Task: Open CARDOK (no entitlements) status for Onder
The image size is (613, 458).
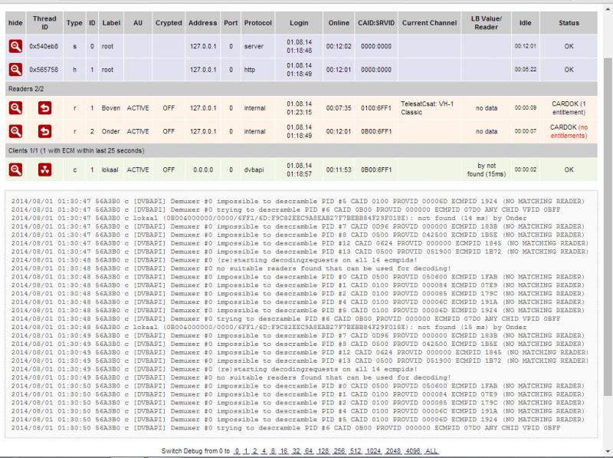Action: (x=569, y=131)
